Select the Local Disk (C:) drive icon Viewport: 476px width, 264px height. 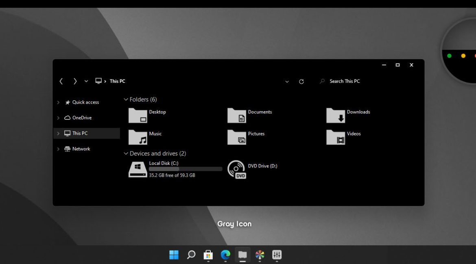(x=138, y=169)
